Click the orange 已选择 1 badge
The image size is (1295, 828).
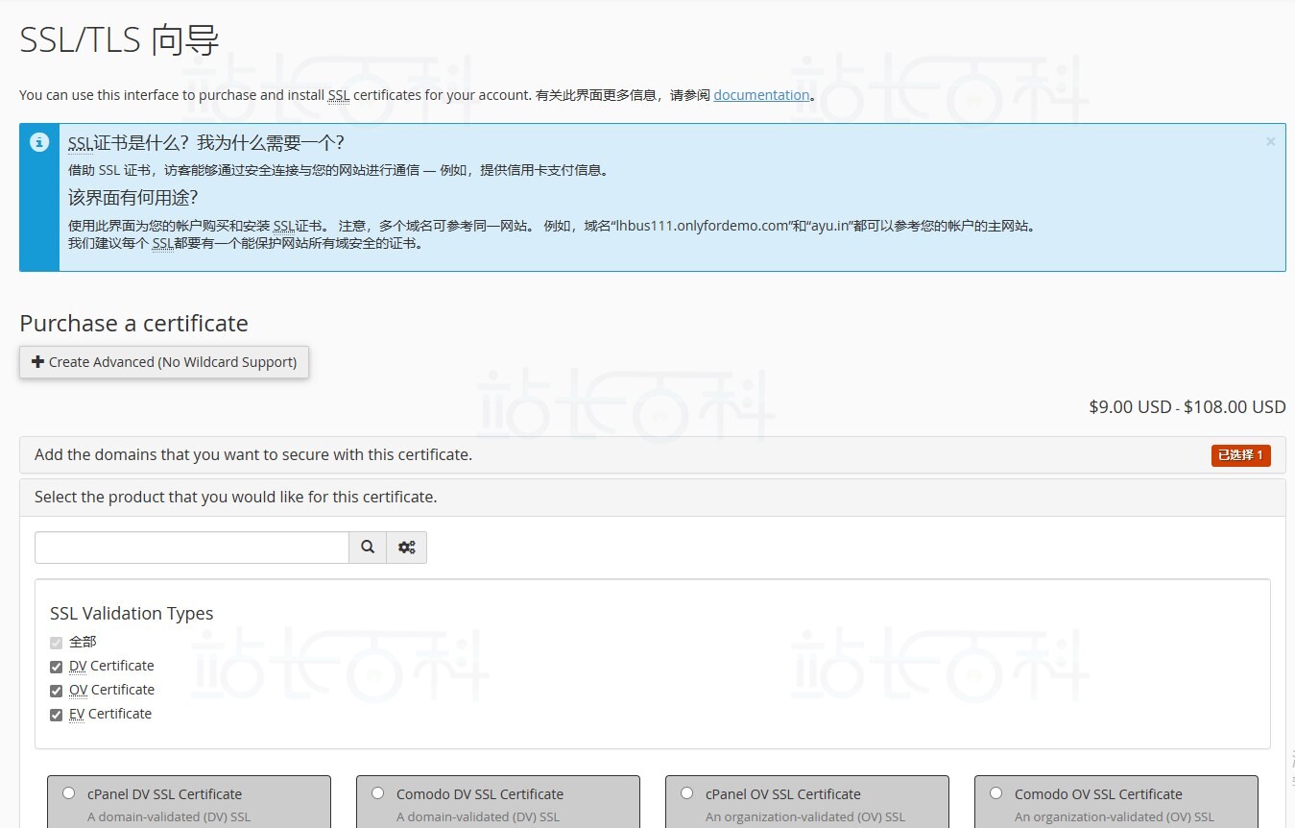tap(1240, 455)
